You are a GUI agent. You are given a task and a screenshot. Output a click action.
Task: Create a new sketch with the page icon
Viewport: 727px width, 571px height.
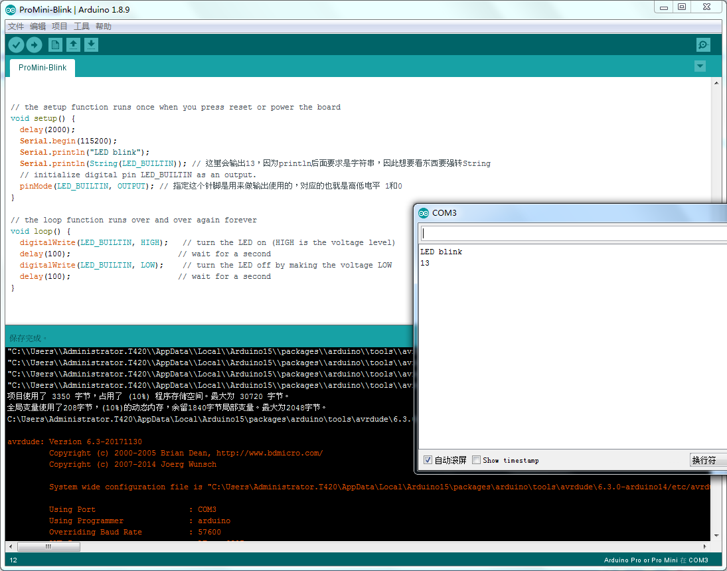(55, 45)
